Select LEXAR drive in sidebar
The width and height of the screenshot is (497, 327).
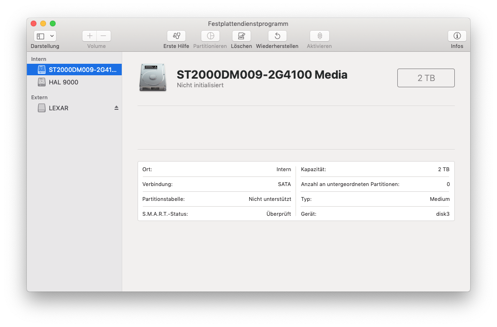pyautogui.click(x=58, y=108)
